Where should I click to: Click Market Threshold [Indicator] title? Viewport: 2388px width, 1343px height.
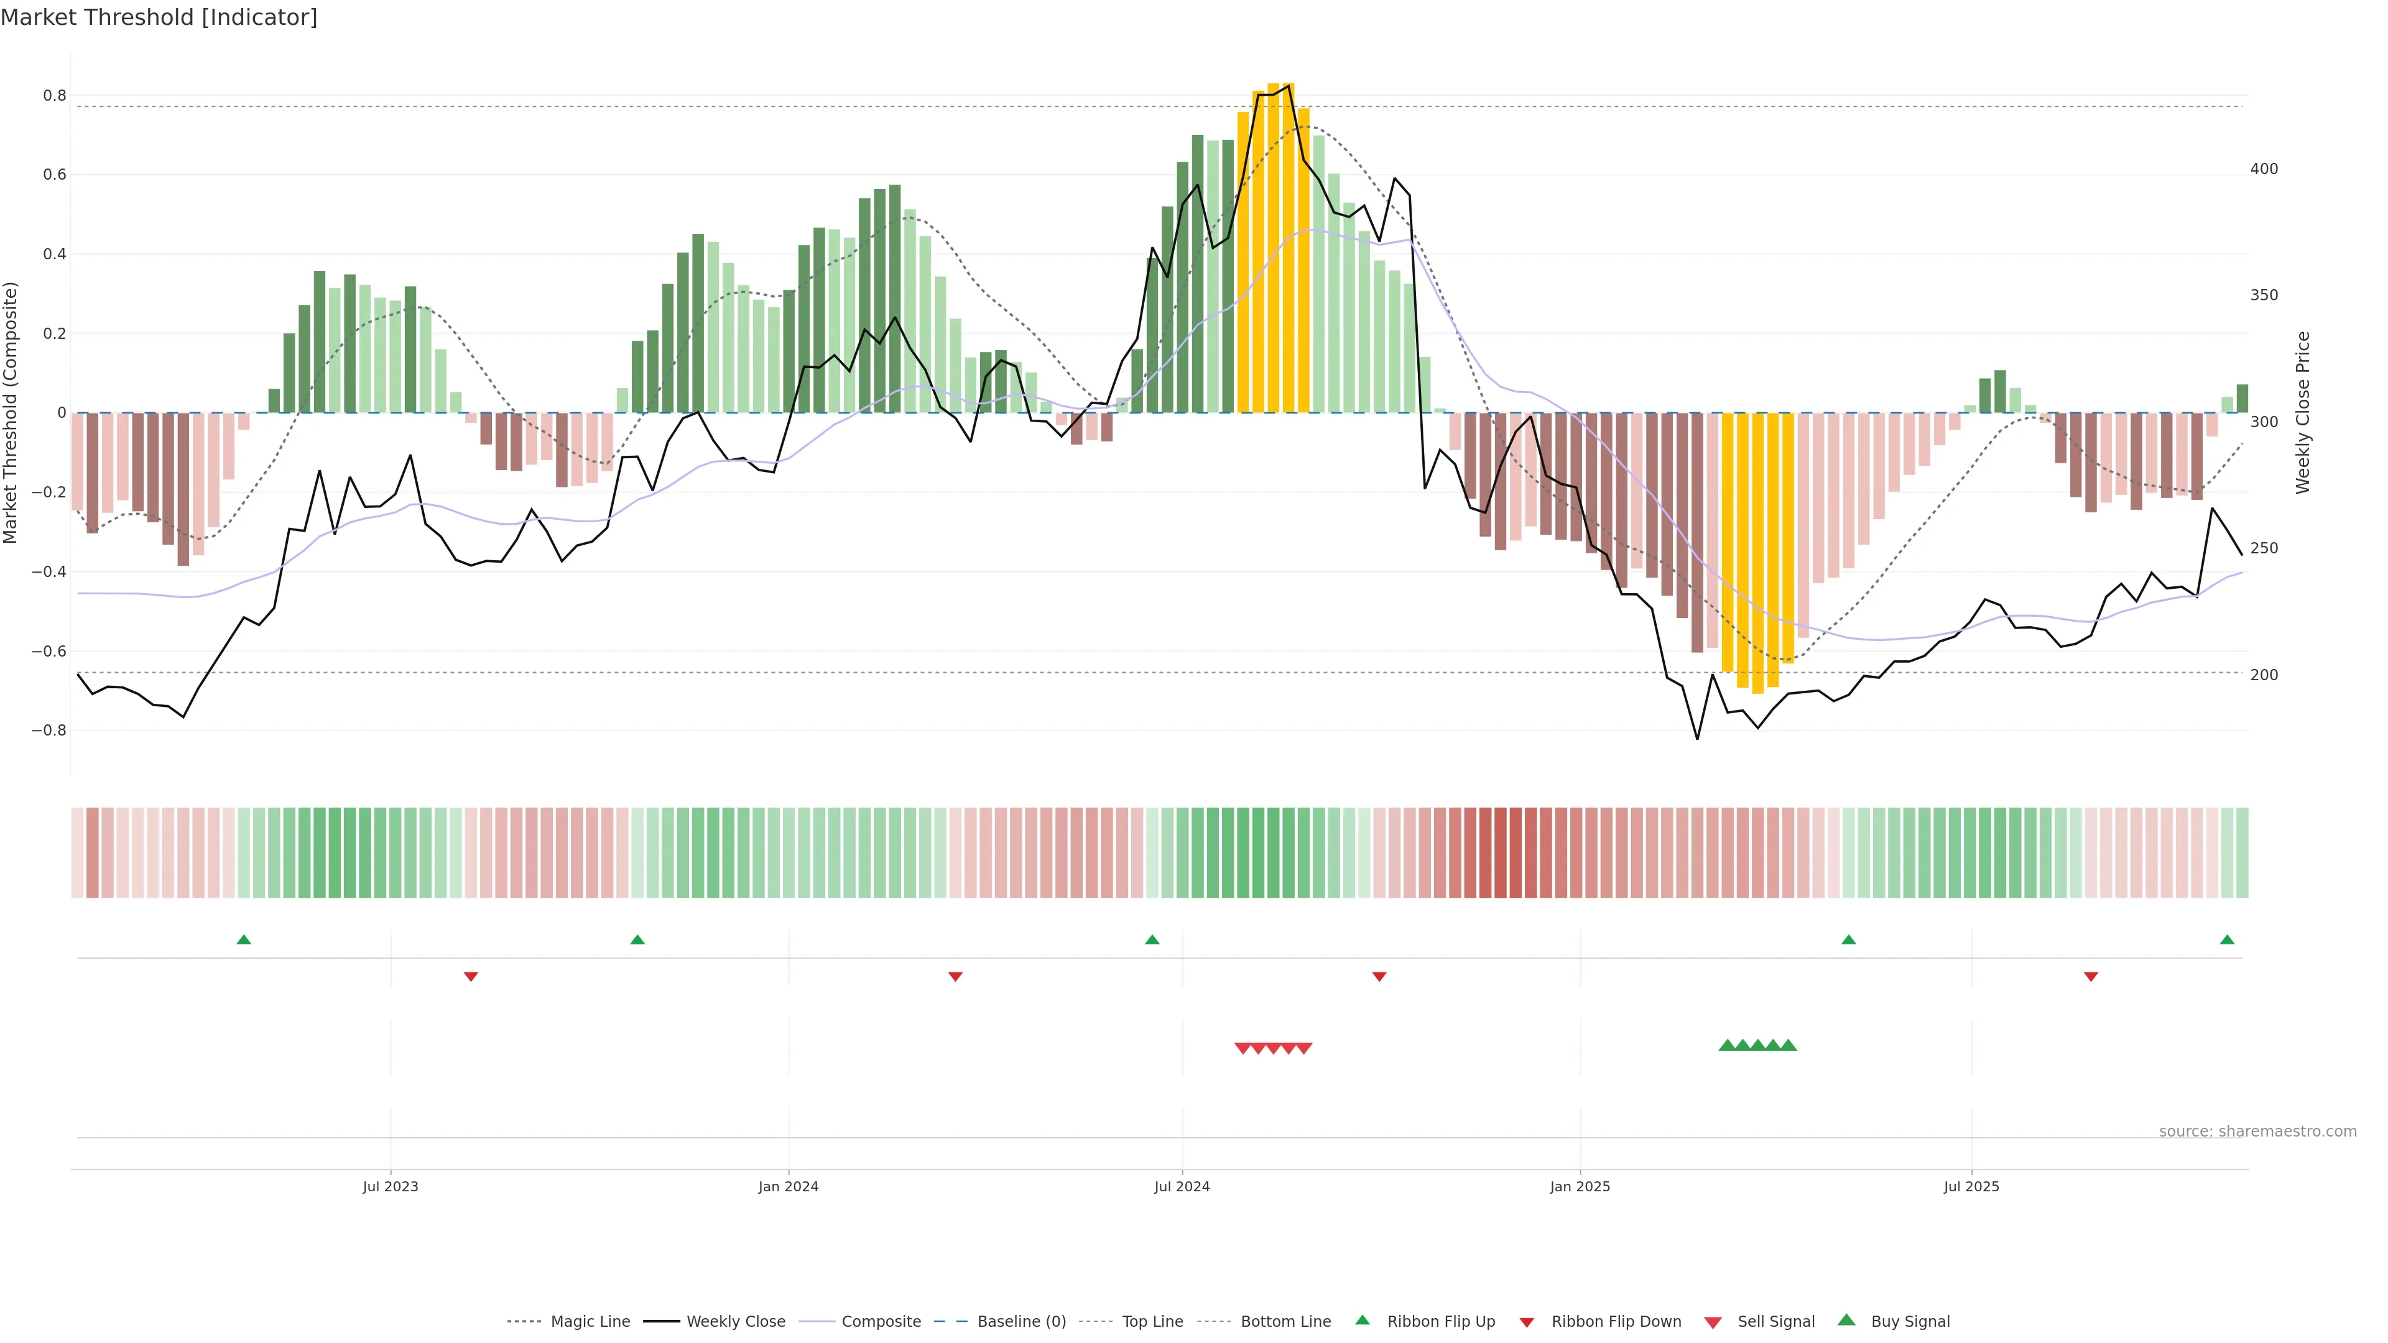pos(159,17)
